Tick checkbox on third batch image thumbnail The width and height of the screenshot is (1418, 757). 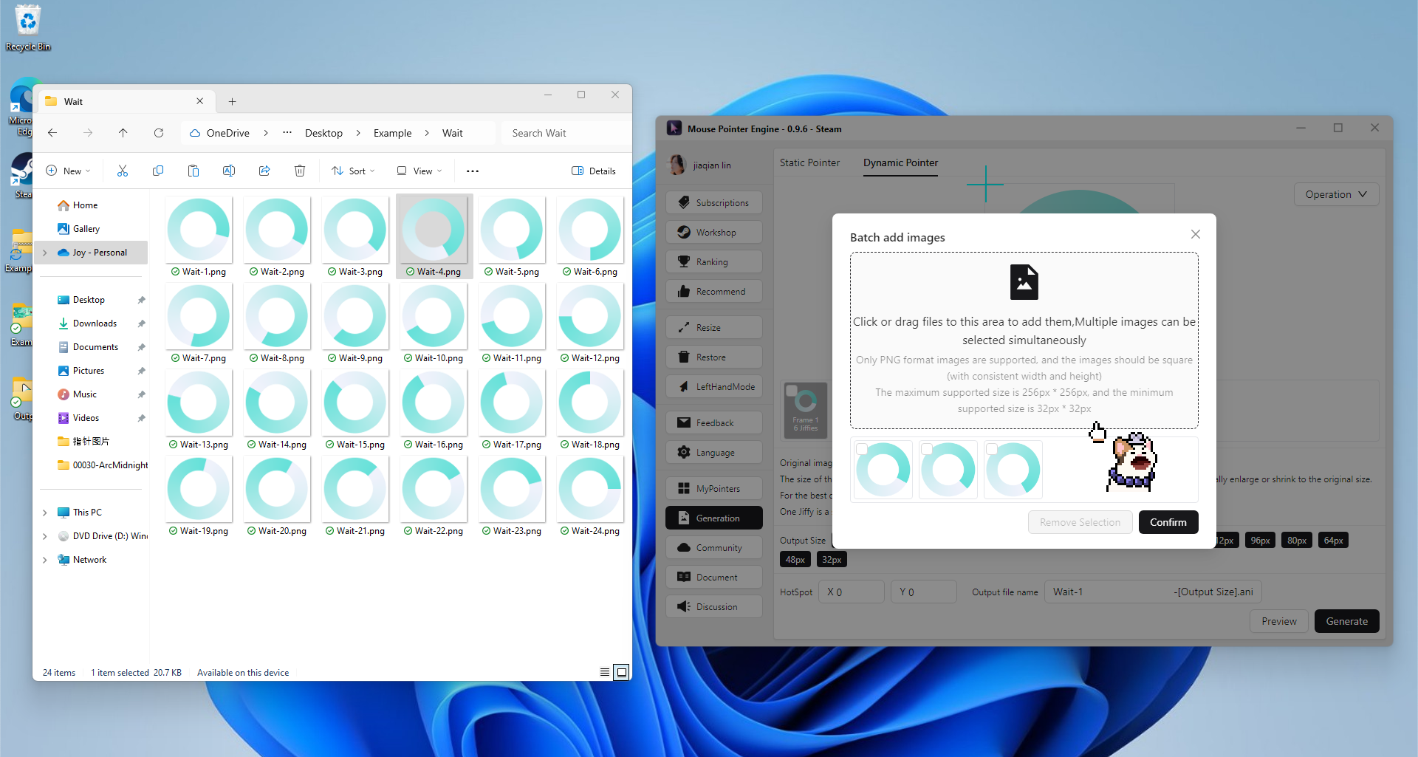pos(992,449)
